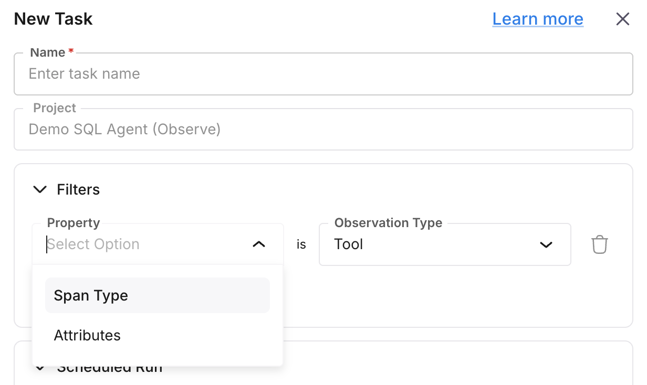Click the Name field label

click(48, 52)
